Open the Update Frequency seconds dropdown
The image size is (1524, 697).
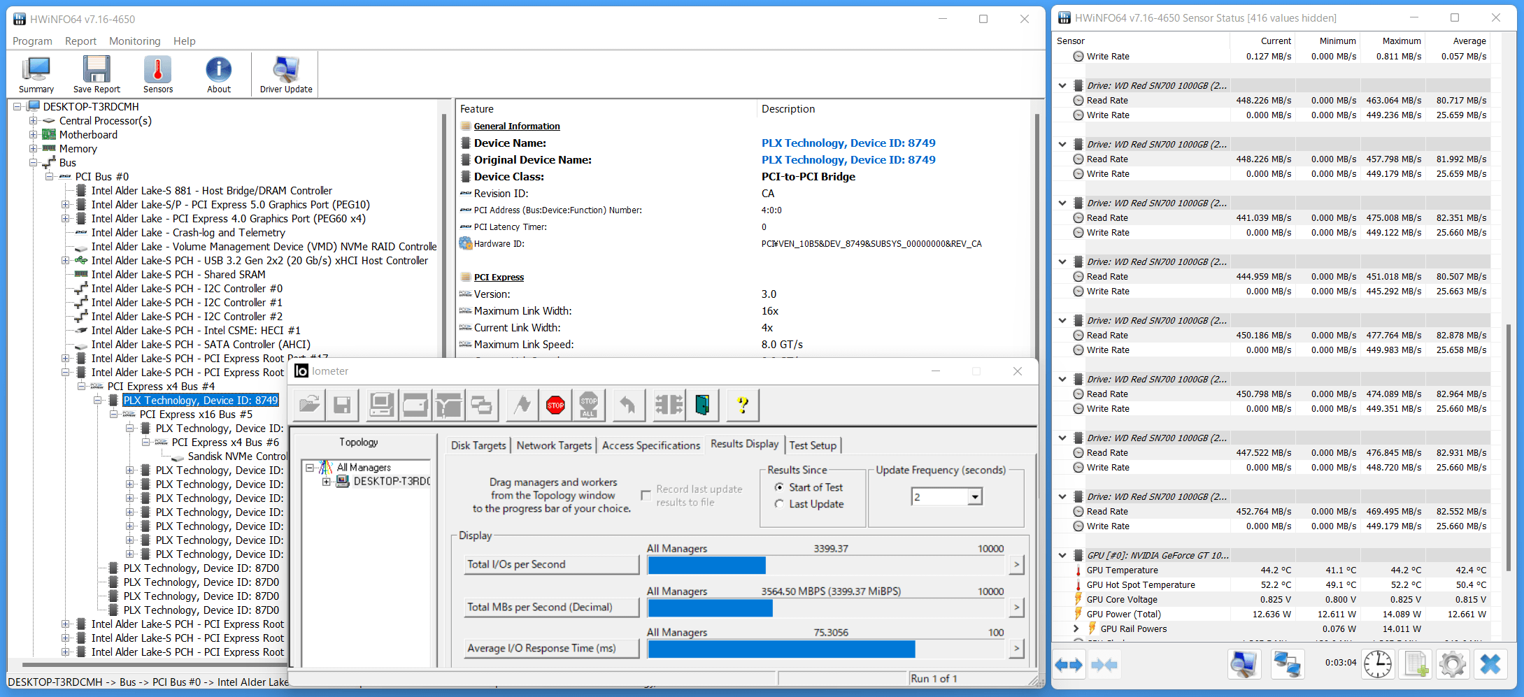click(x=975, y=497)
